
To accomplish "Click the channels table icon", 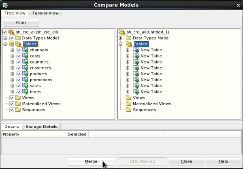I will point(25,50).
